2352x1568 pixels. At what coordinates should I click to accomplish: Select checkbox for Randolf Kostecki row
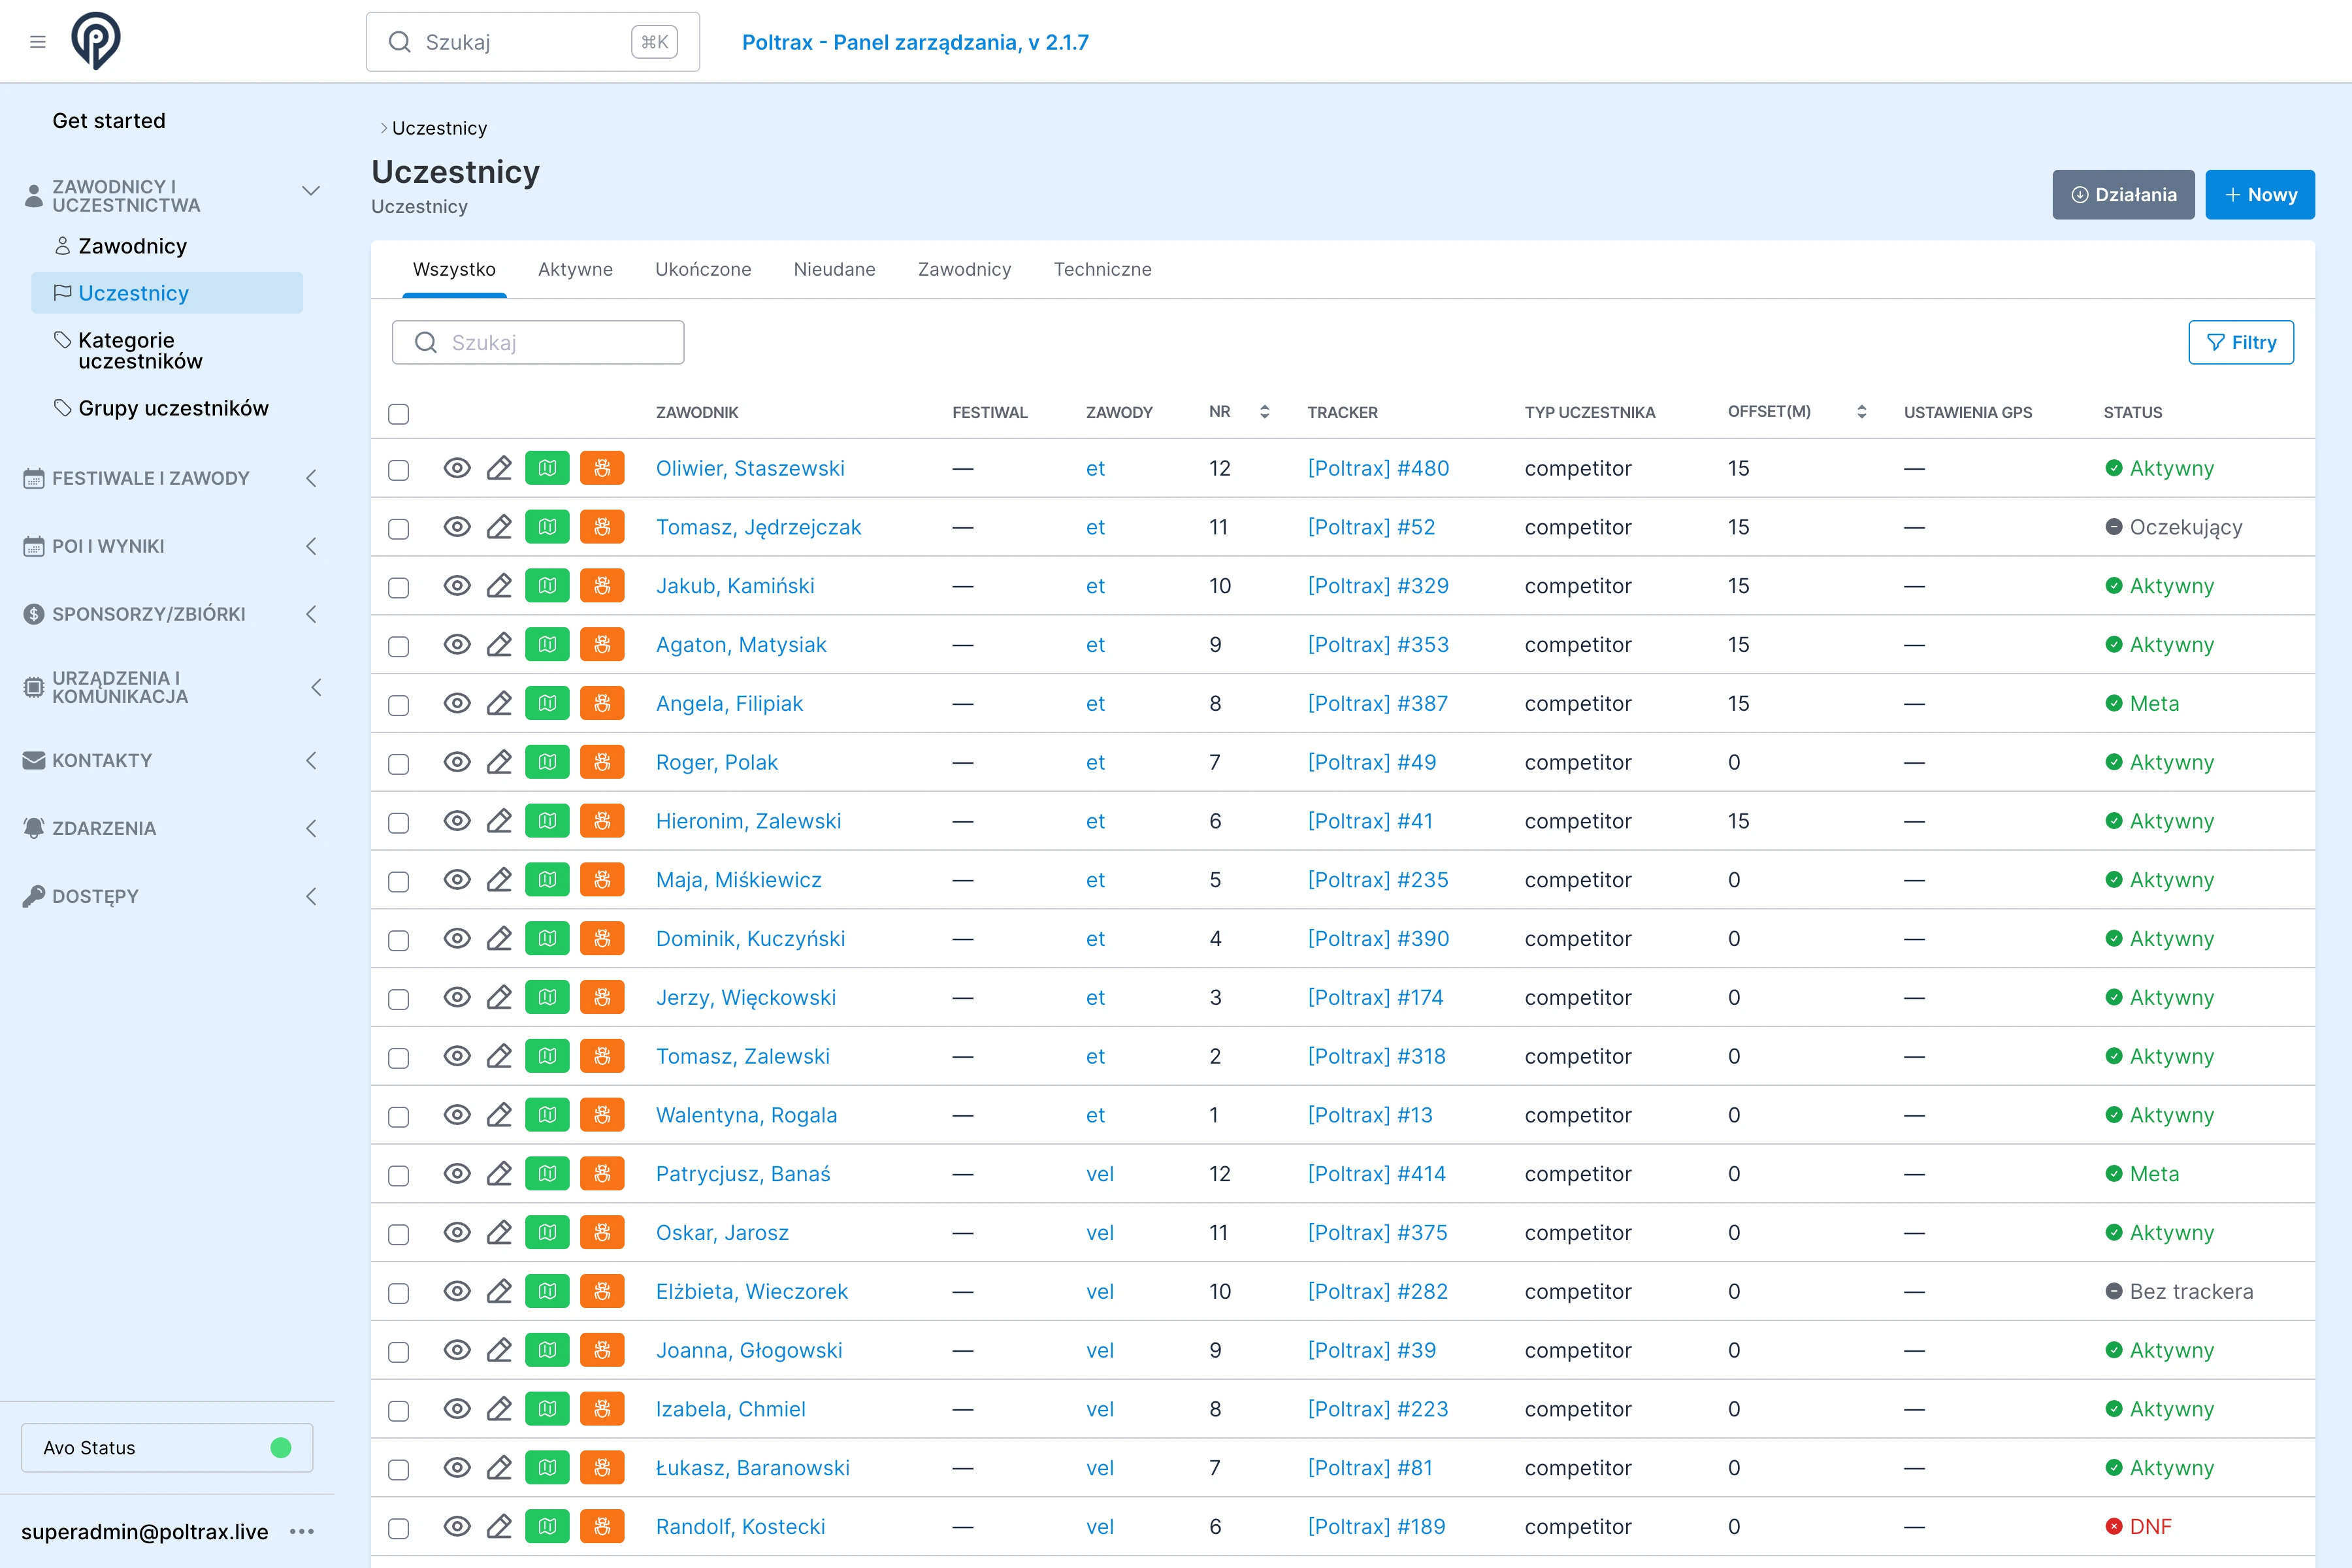[x=399, y=1528]
